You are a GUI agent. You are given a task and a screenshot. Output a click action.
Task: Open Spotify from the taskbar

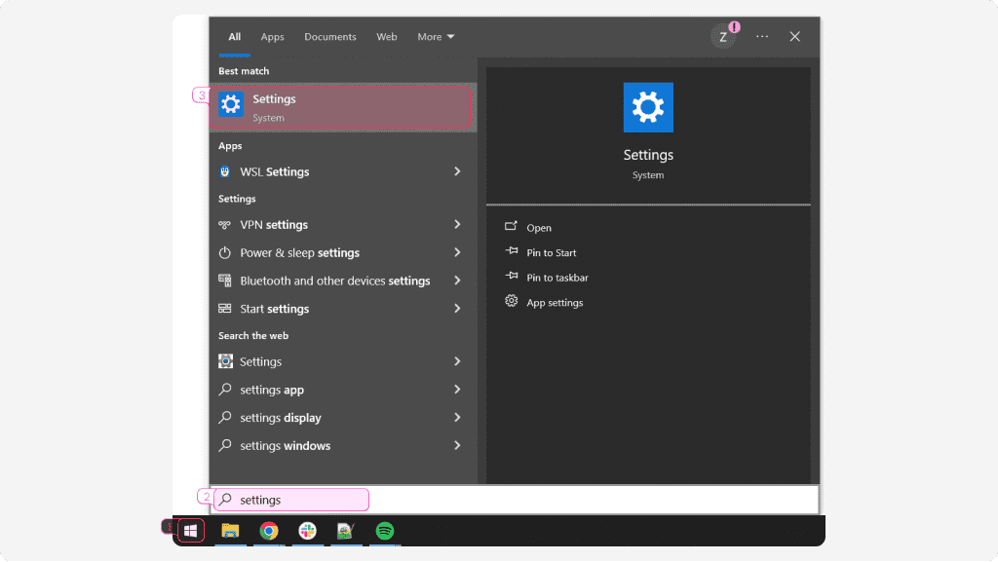[385, 531]
